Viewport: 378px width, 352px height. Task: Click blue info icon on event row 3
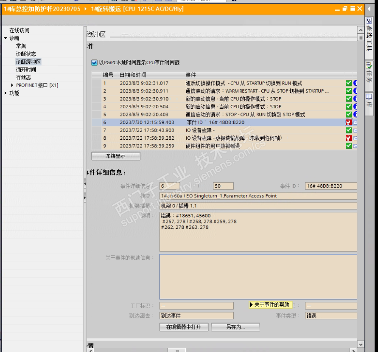[x=356, y=99]
